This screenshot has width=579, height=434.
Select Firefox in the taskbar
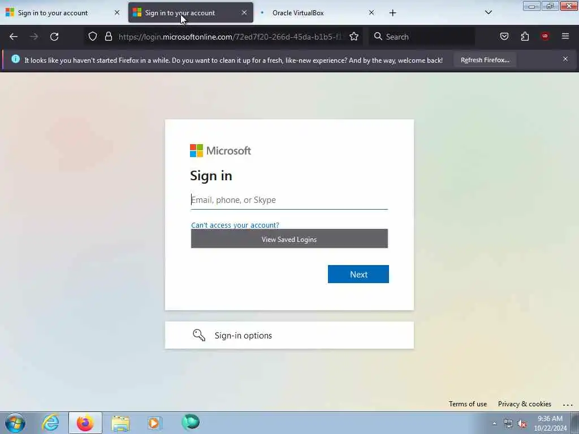click(x=85, y=423)
